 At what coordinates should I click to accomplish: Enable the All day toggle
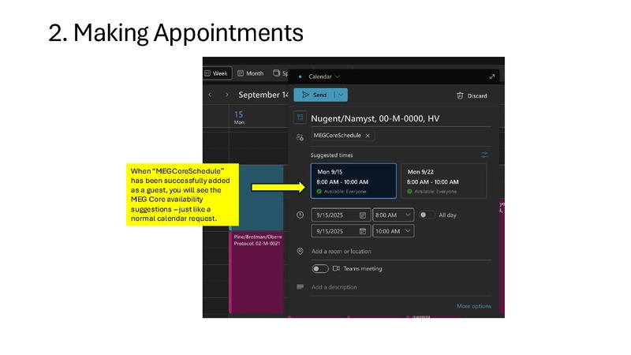pyautogui.click(x=426, y=215)
